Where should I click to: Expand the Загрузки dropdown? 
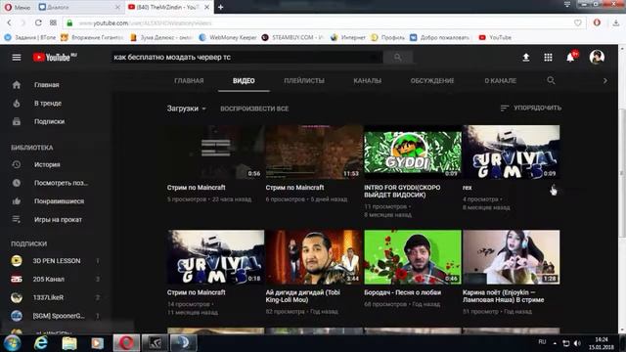tap(187, 109)
